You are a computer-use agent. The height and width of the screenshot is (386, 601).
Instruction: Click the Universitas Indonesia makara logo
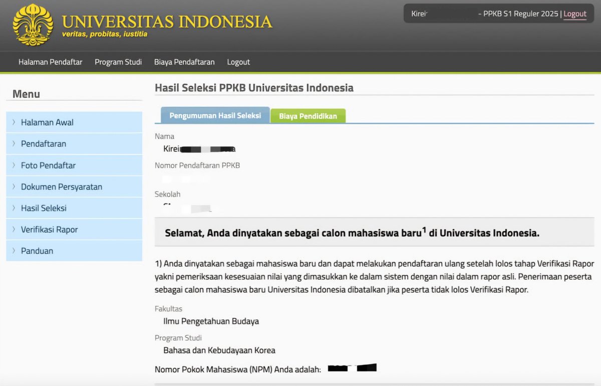[x=33, y=25]
